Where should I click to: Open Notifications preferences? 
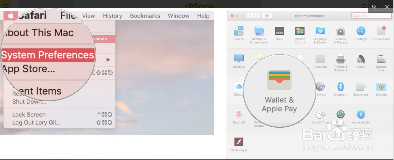(381, 33)
